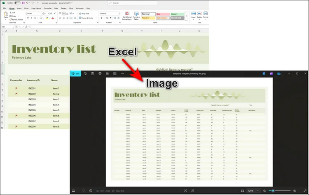Click the Insert Function fx icon
The width and height of the screenshot is (309, 195).
tap(26, 27)
